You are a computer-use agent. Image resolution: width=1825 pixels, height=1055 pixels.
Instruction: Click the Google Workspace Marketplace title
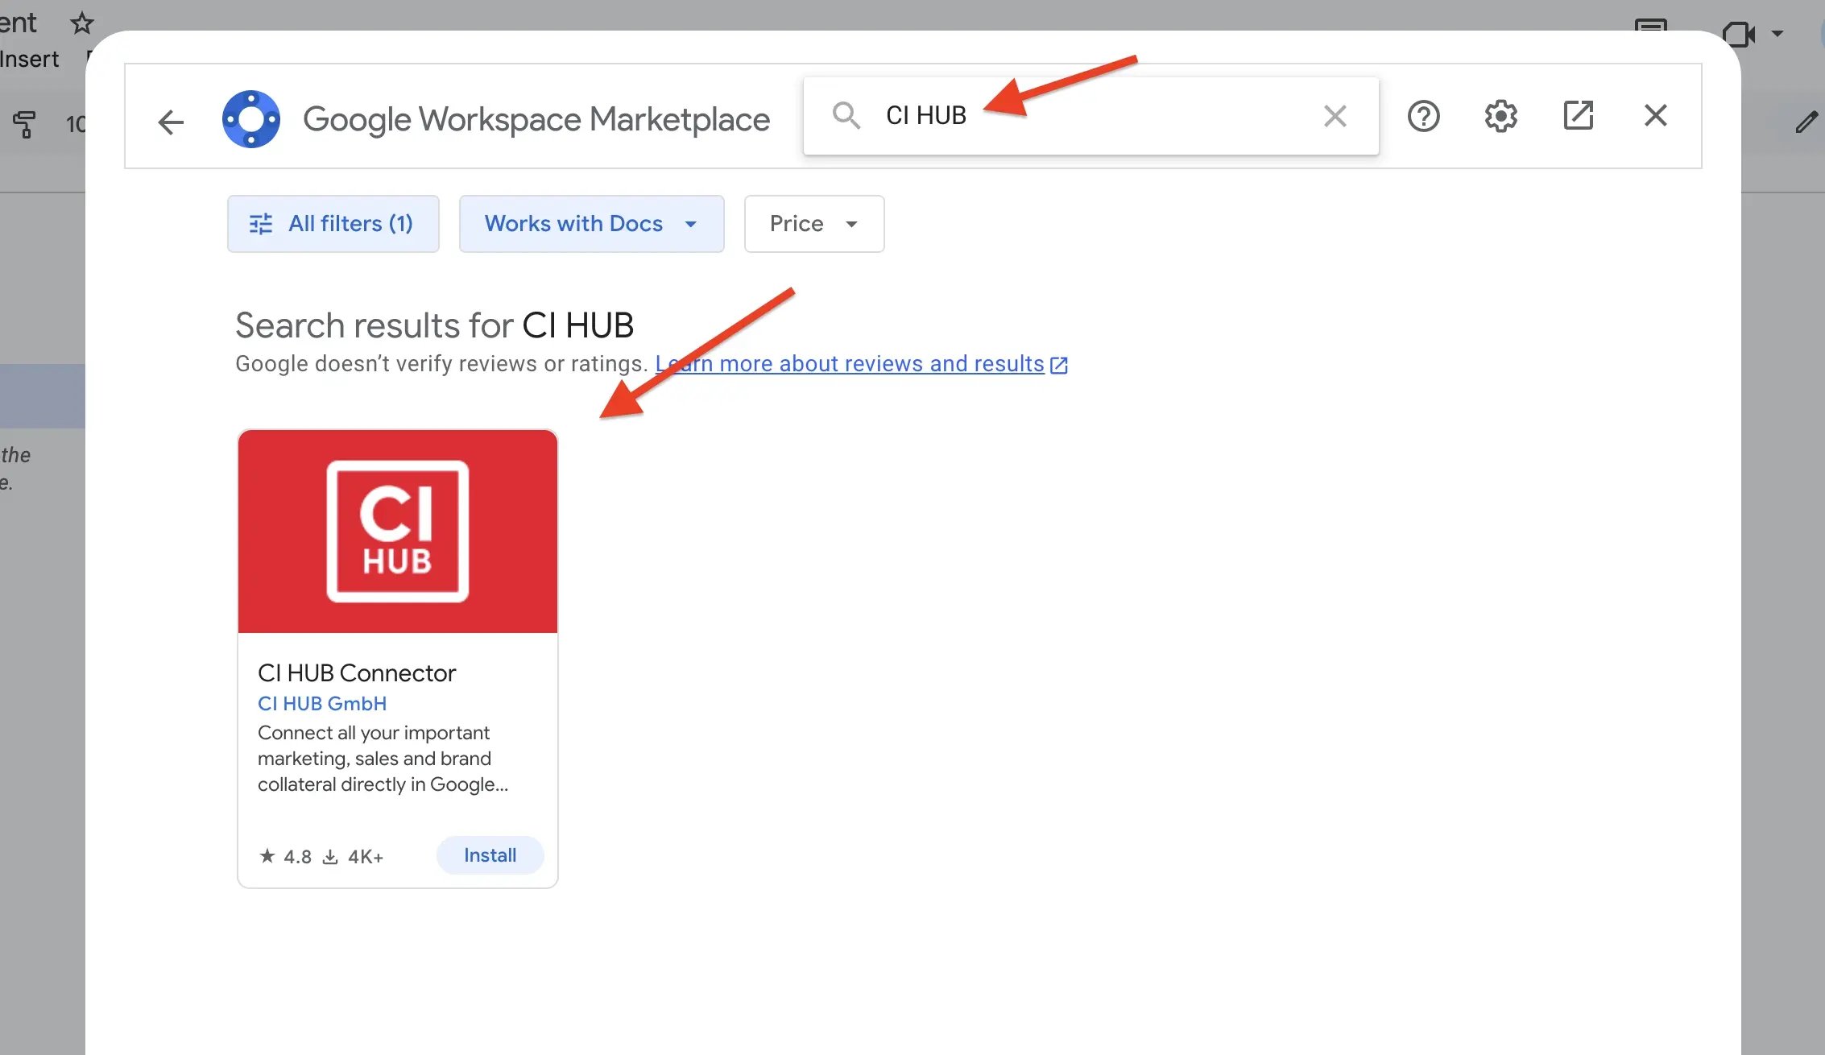[x=536, y=119]
